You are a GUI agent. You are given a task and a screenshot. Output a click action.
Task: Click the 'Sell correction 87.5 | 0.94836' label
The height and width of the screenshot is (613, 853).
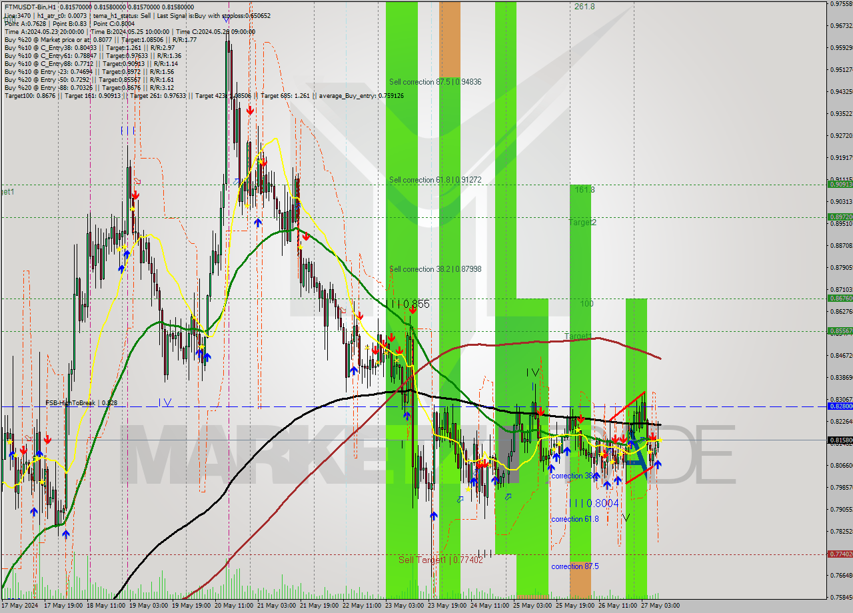[x=435, y=82]
